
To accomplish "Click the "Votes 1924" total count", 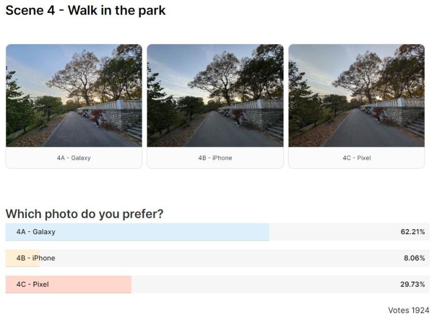I will pyautogui.click(x=408, y=310).
